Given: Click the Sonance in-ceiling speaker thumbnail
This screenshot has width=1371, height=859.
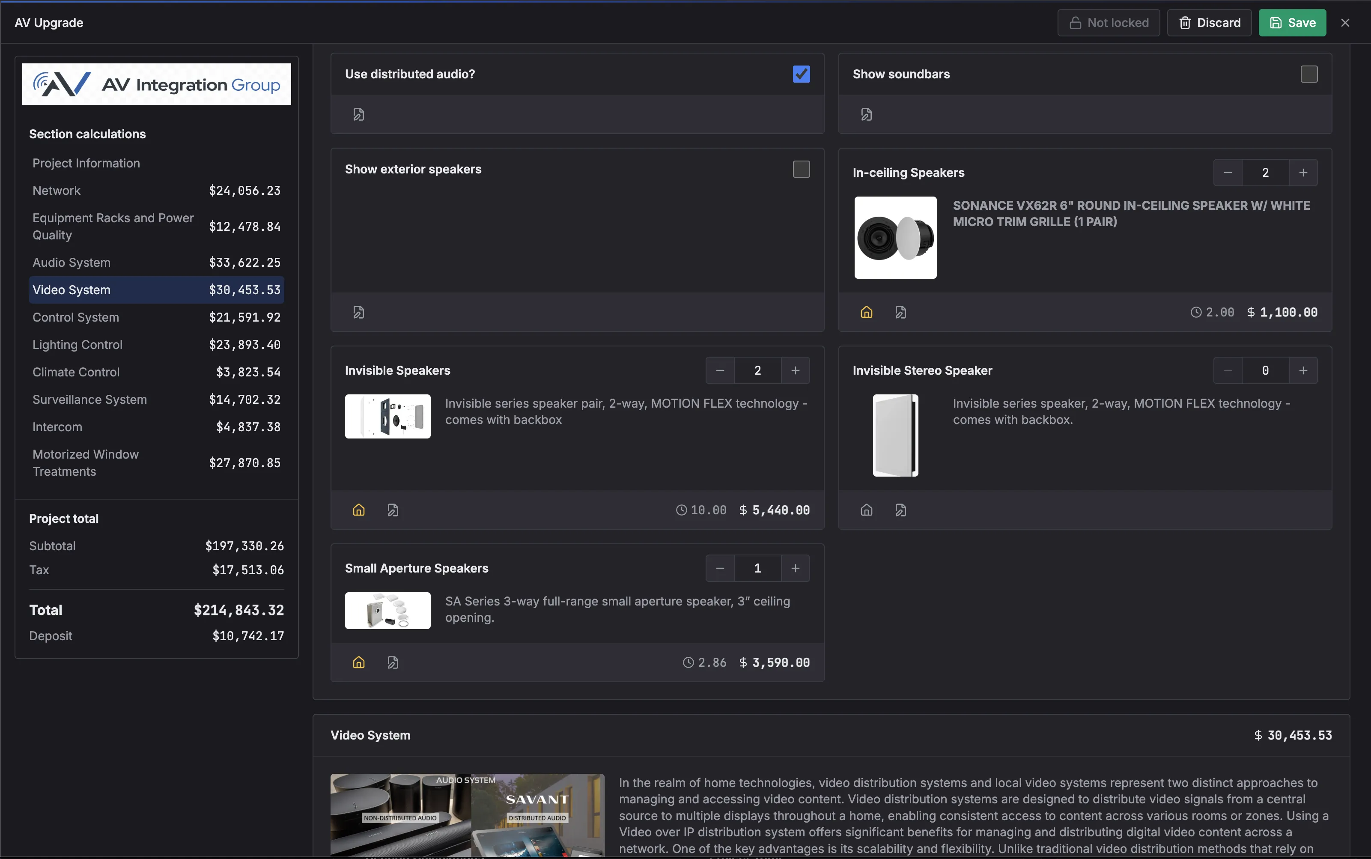Looking at the screenshot, I should [895, 238].
